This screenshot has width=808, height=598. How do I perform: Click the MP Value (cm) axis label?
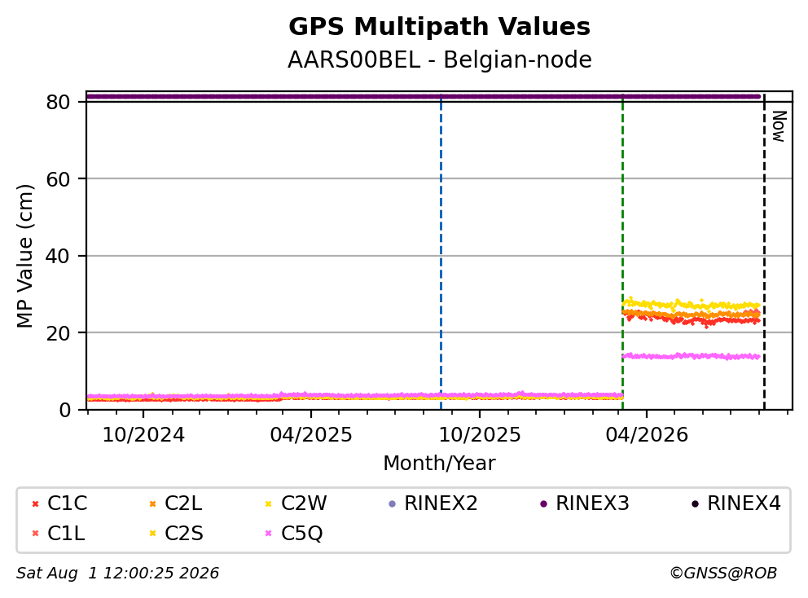tap(24, 256)
